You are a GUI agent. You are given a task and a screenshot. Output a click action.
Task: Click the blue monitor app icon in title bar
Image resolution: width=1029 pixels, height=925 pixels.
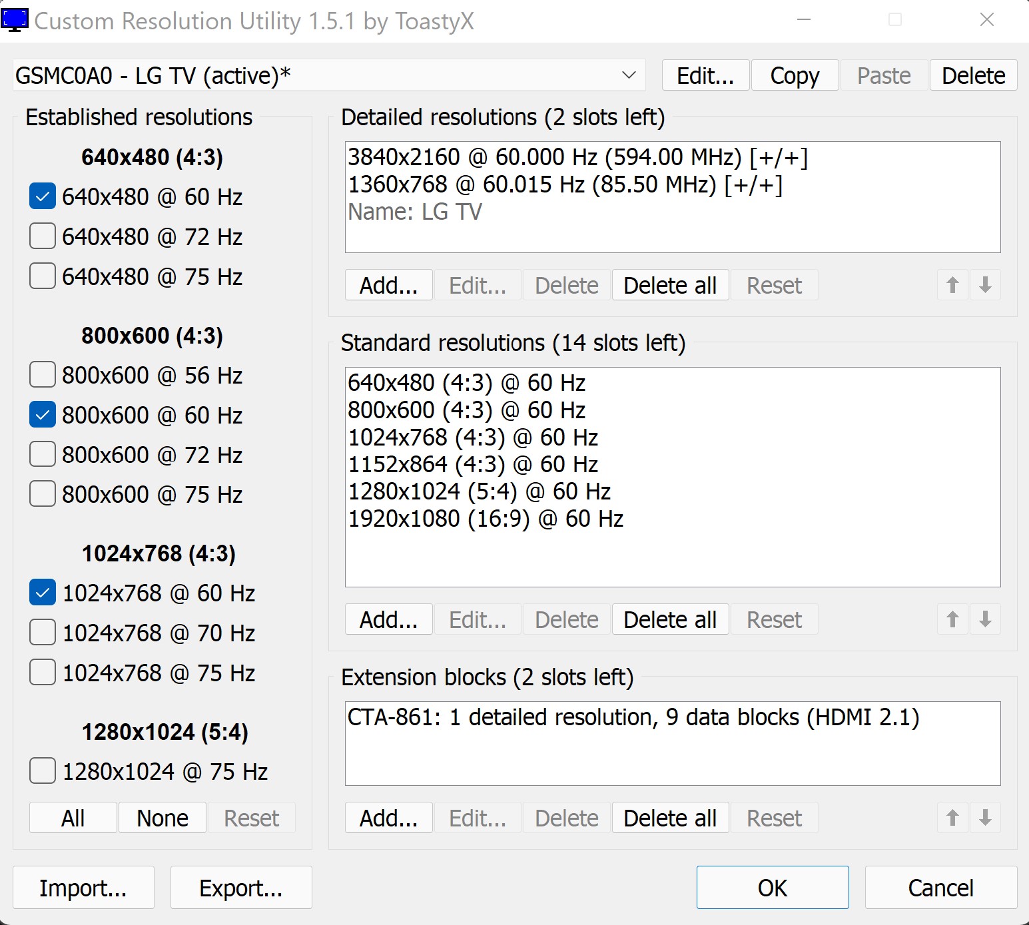[15, 20]
